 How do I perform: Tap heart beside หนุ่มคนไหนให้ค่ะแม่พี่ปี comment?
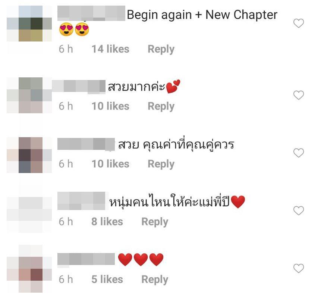299,211
